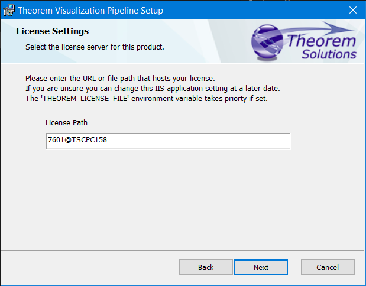Click the word "Solutions" in the logo
This screenshot has width=366, height=286.
pyautogui.click(x=329, y=54)
